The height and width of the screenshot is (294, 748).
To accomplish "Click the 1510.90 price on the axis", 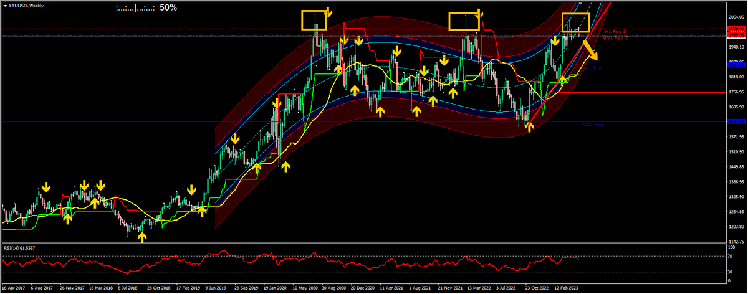I will tap(737, 152).
